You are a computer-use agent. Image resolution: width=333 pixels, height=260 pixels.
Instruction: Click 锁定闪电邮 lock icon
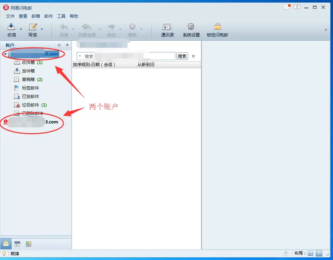(218, 26)
